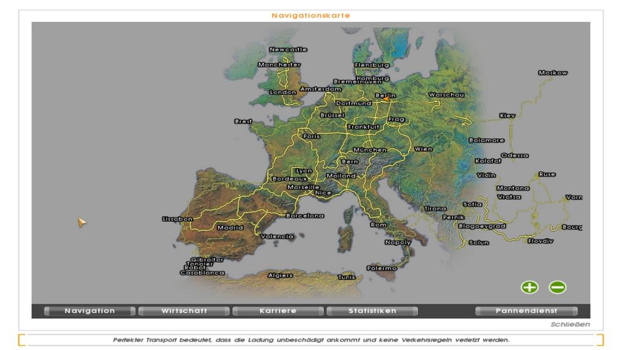Pick Warschau on the map
This screenshot has height=350, width=622.
tap(446, 95)
